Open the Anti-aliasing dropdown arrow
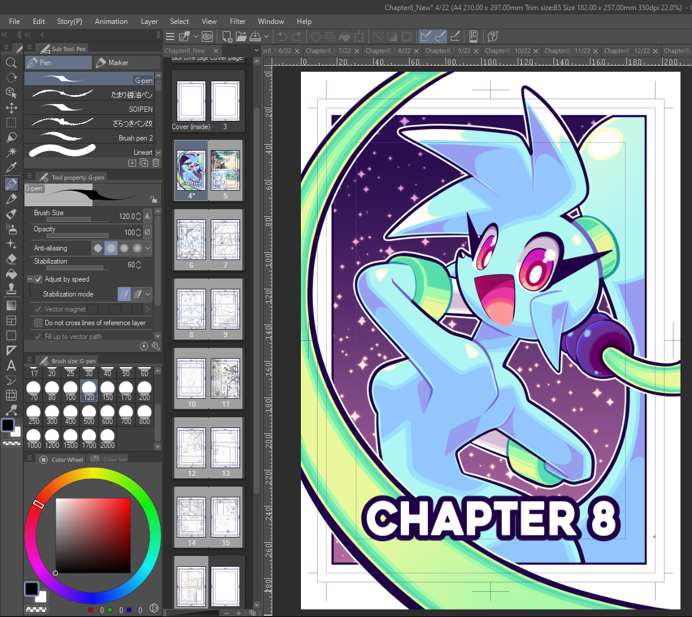Viewport: 692px width, 617px height. click(148, 248)
